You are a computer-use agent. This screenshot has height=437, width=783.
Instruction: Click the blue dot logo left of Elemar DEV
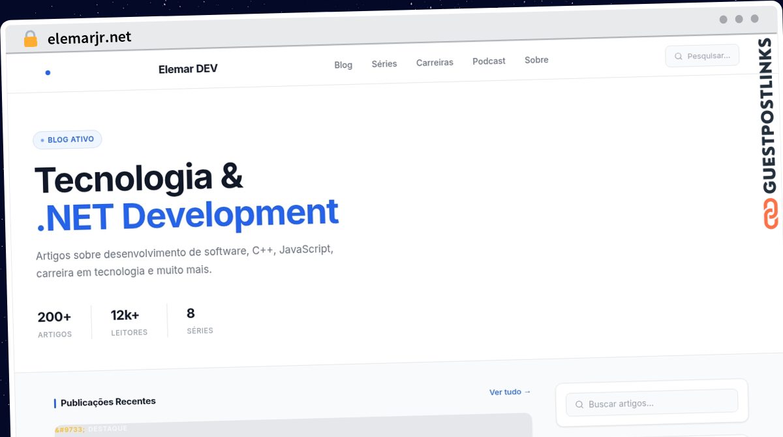pos(48,72)
